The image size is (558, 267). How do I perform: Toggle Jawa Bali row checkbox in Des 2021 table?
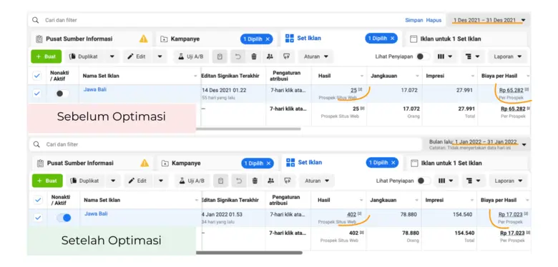(37, 94)
